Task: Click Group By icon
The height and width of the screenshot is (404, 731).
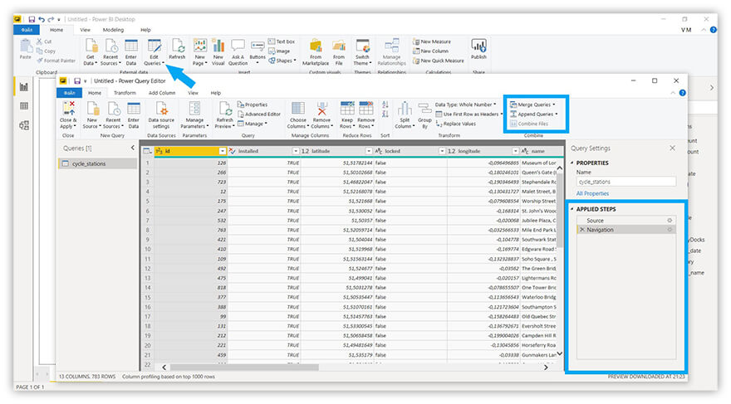Action: 424,109
